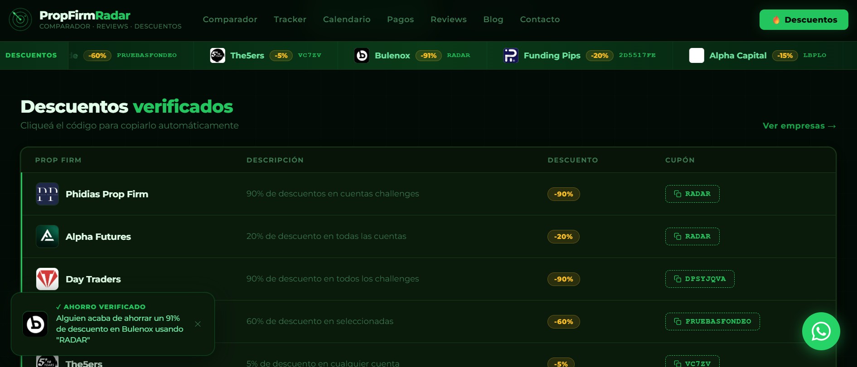Click the "Alguien acaba de ahorrar" notification message

click(x=120, y=329)
